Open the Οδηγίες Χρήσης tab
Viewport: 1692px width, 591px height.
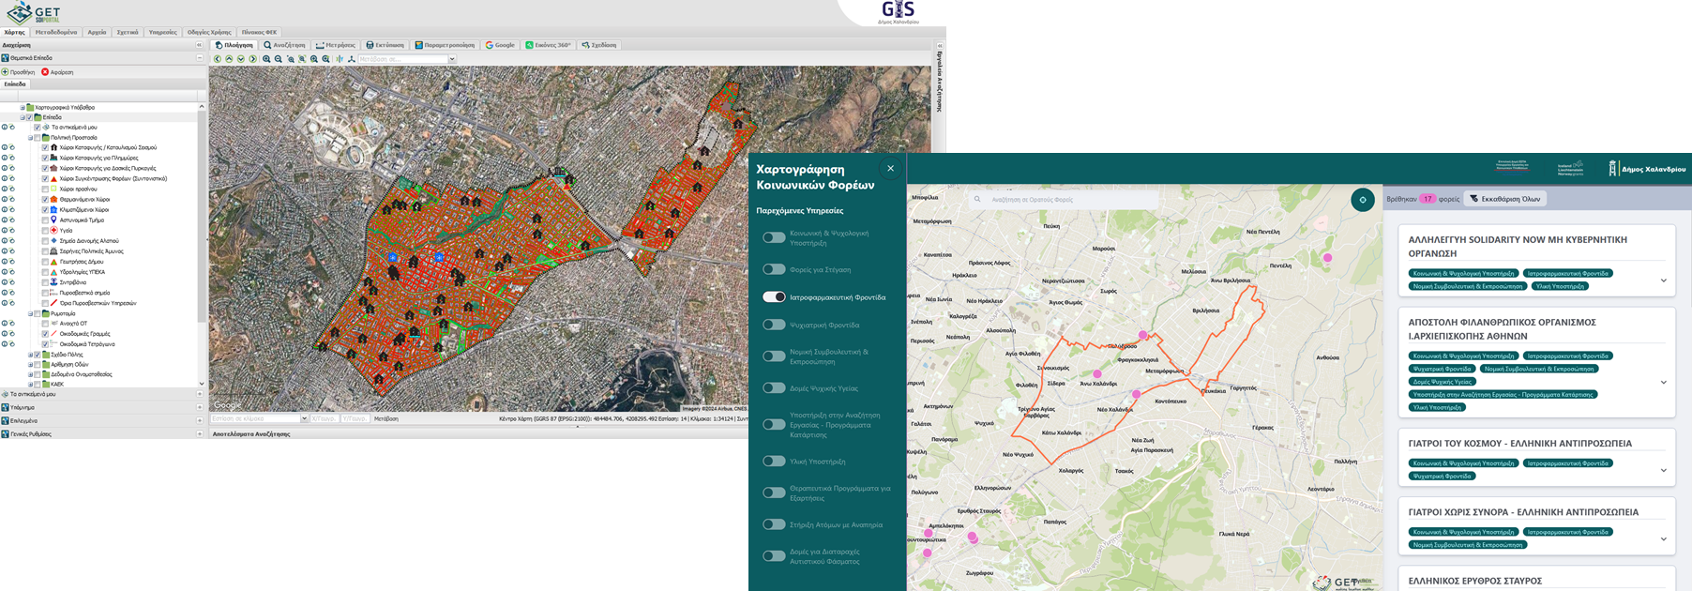tap(209, 32)
